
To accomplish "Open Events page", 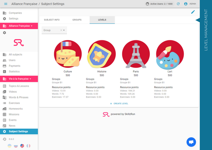I will pos(19,120).
